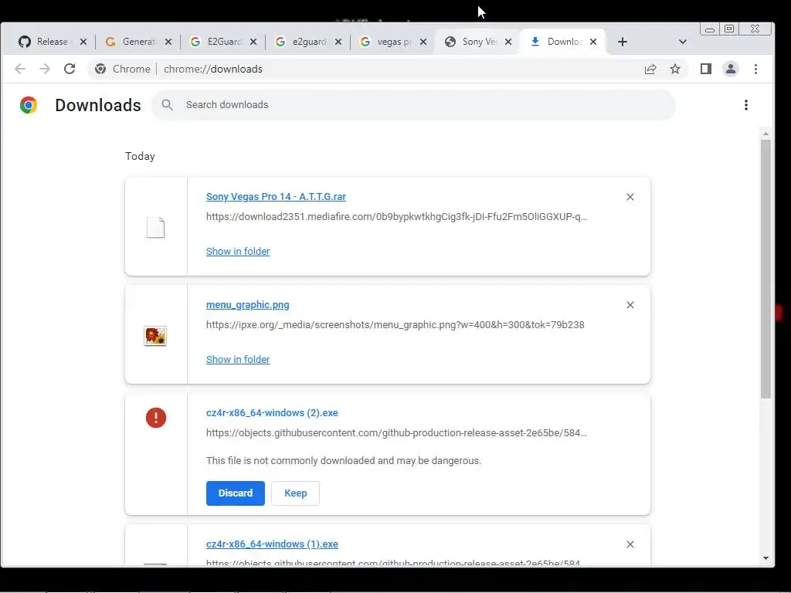
Task: Close the lowercase e2guard tab
Action: (x=338, y=42)
